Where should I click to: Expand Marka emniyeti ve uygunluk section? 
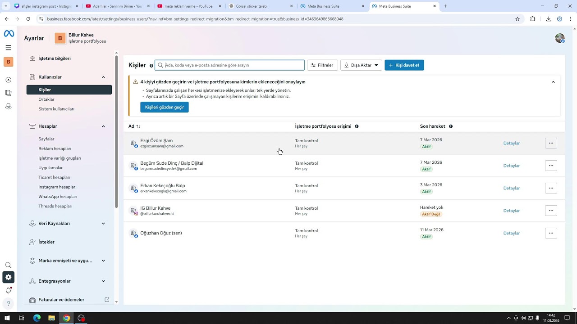[103, 261]
